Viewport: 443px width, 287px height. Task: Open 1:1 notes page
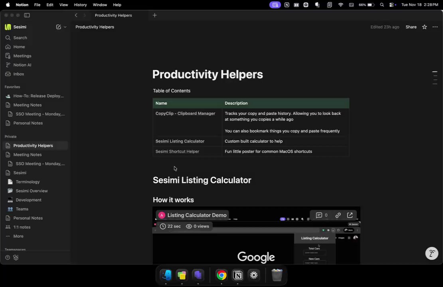(35, 227)
